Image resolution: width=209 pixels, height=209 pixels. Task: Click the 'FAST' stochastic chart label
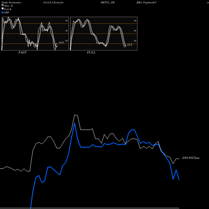[22, 53]
